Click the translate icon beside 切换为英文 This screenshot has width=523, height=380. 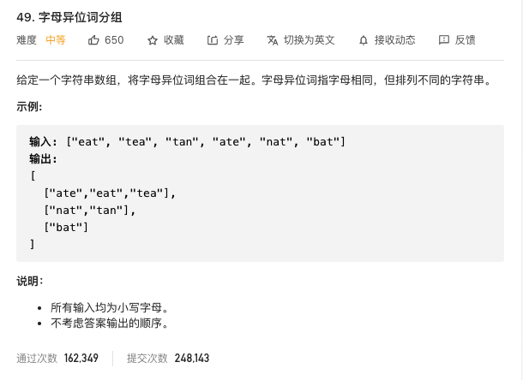point(273,40)
